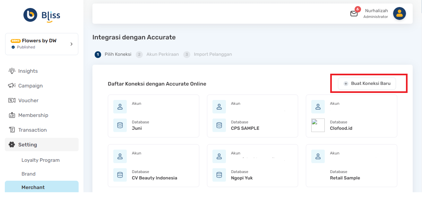Click the DEMO badge on merchant card

click(x=16, y=41)
